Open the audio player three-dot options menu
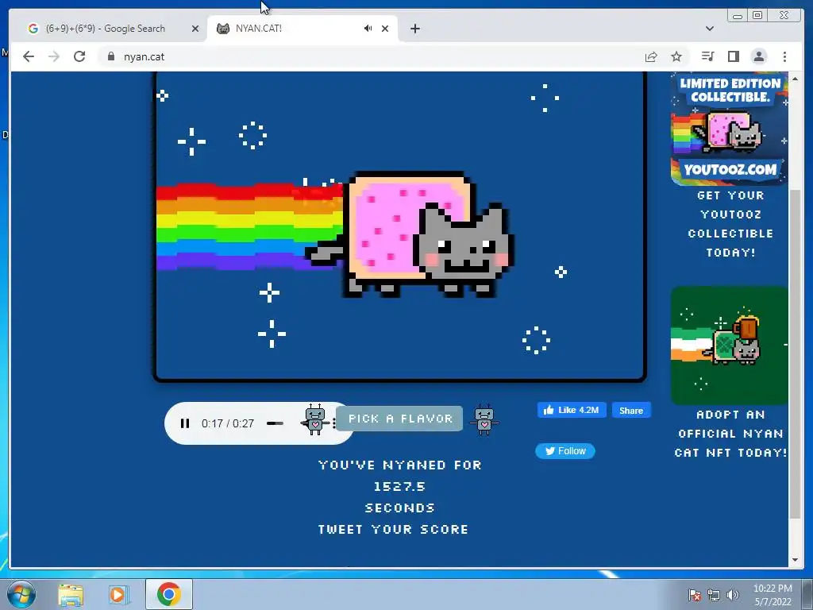 coord(334,423)
